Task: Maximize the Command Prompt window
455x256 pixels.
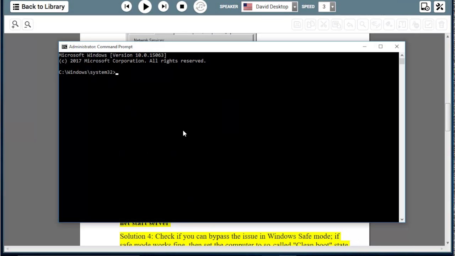Action: coord(380,47)
